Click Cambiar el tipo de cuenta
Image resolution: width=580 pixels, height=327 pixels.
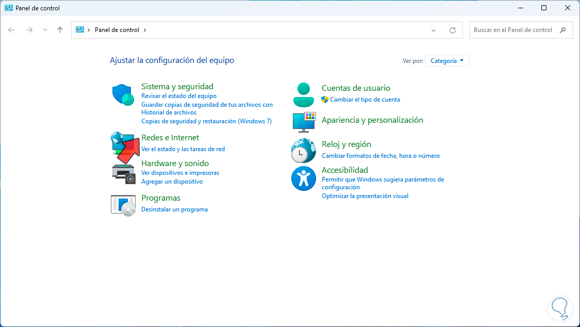click(x=365, y=100)
